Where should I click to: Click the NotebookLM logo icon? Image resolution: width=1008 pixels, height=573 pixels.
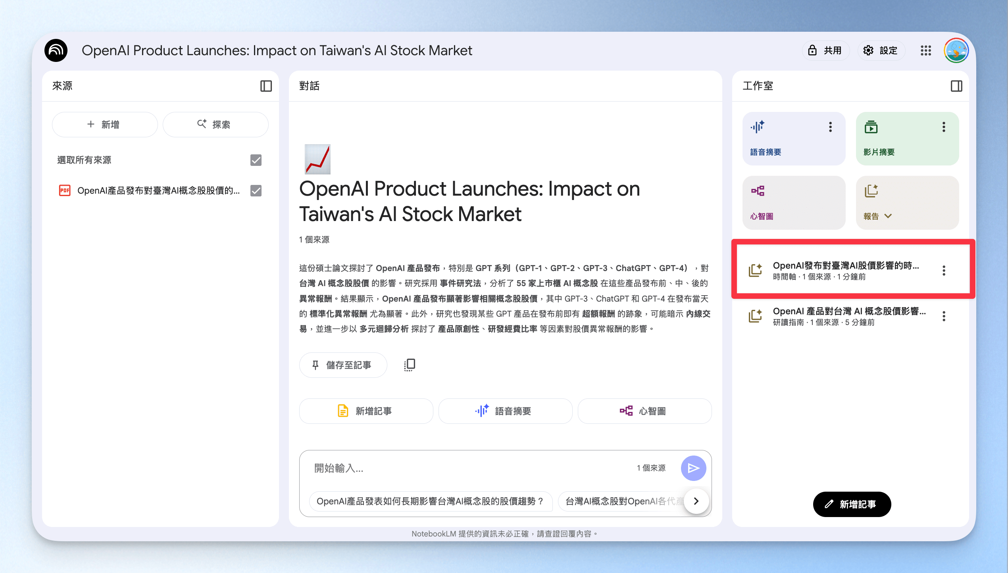56,50
